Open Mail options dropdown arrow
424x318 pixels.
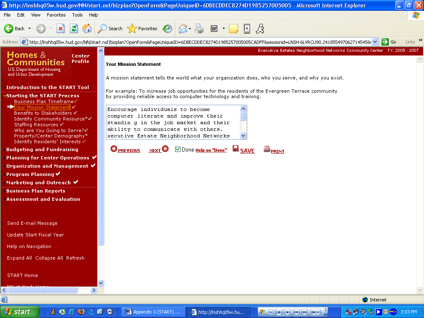pyautogui.click(x=190, y=29)
